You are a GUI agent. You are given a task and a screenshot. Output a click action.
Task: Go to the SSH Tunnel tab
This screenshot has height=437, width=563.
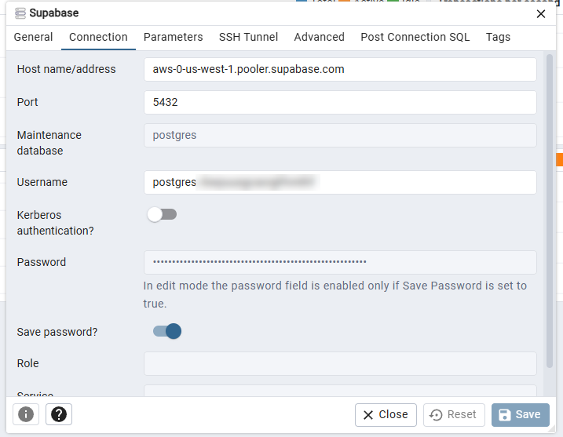pos(248,37)
